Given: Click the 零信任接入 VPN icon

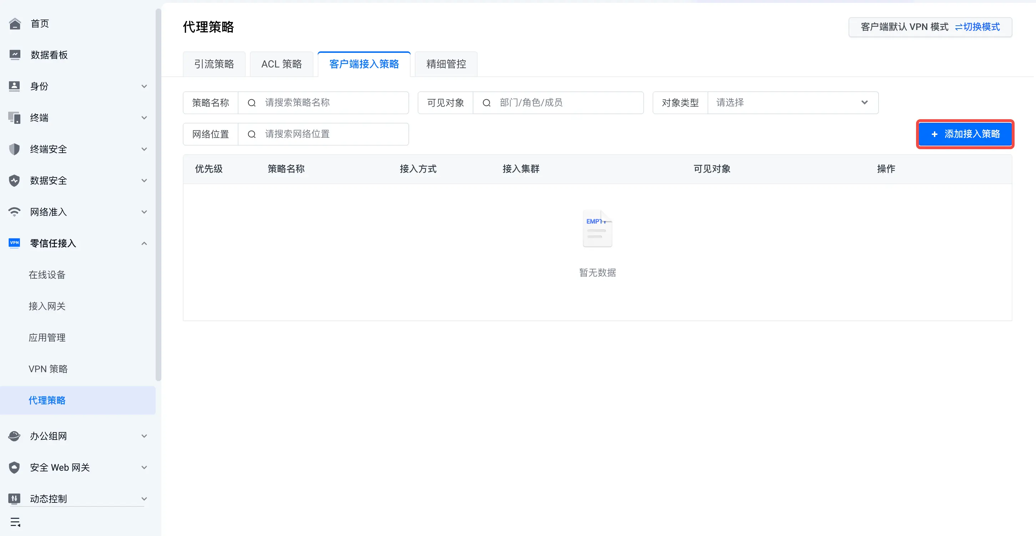Looking at the screenshot, I should pyautogui.click(x=15, y=243).
